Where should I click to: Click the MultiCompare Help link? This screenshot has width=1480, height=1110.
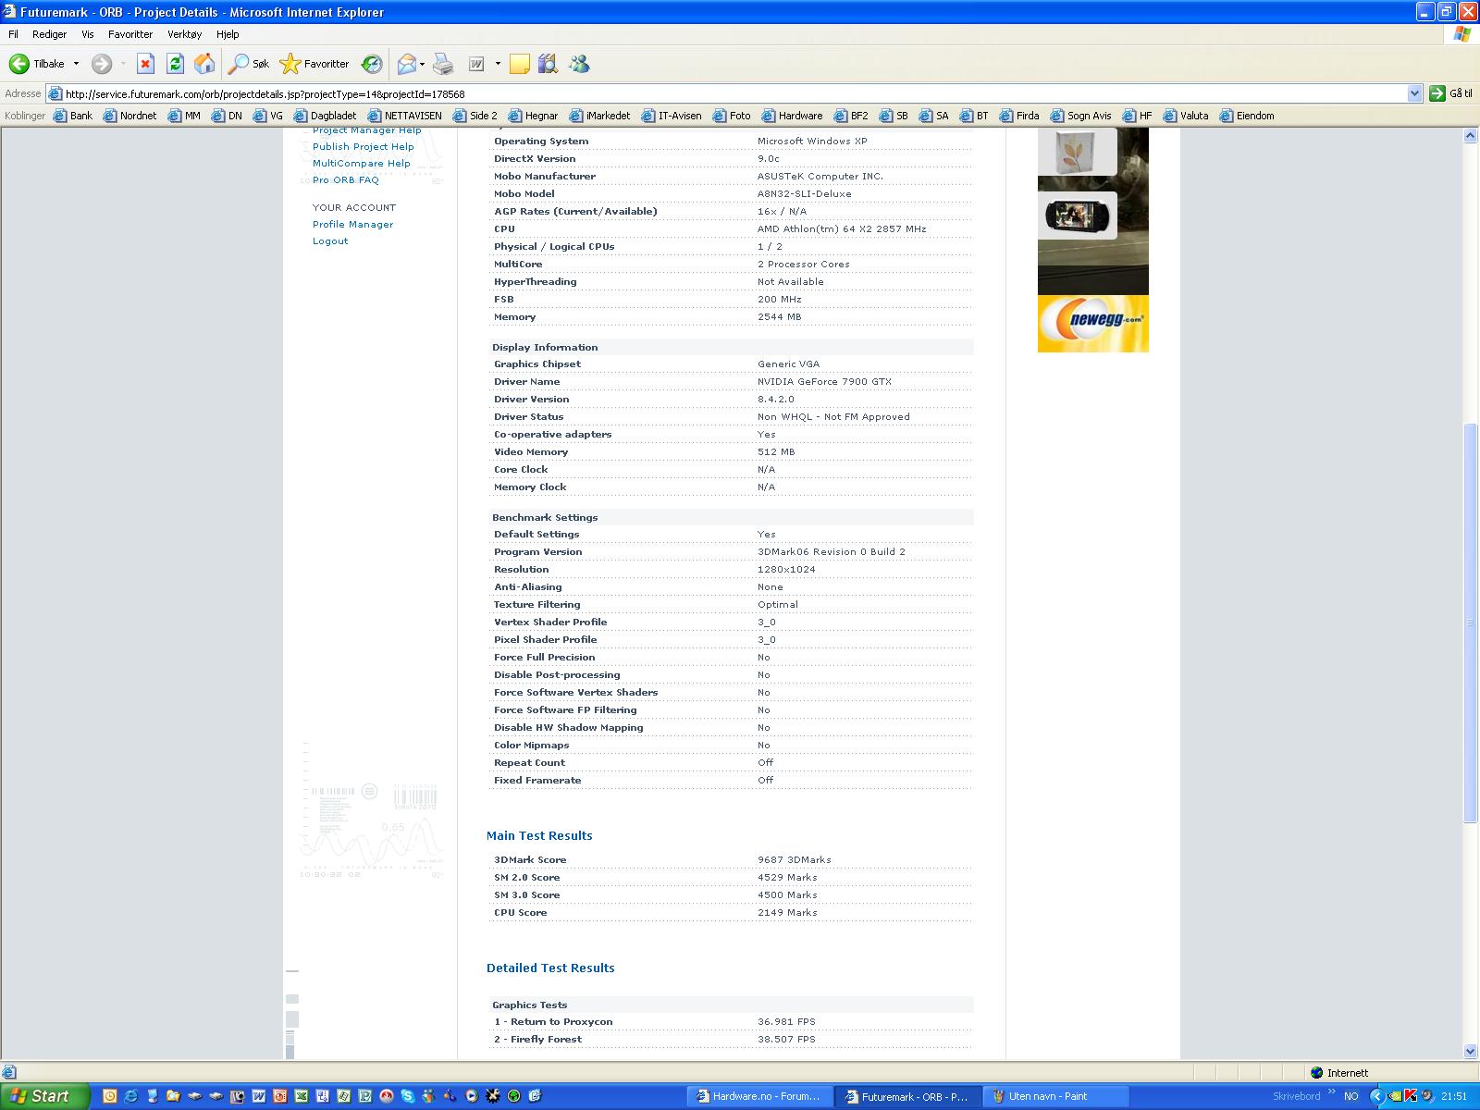(x=361, y=163)
